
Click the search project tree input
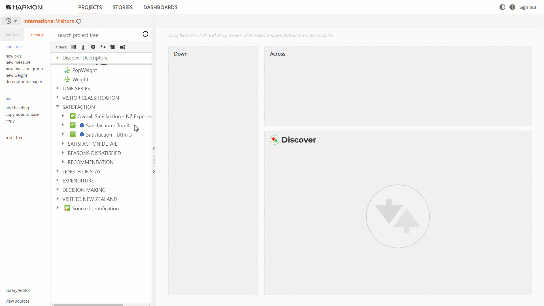pyautogui.click(x=98, y=35)
